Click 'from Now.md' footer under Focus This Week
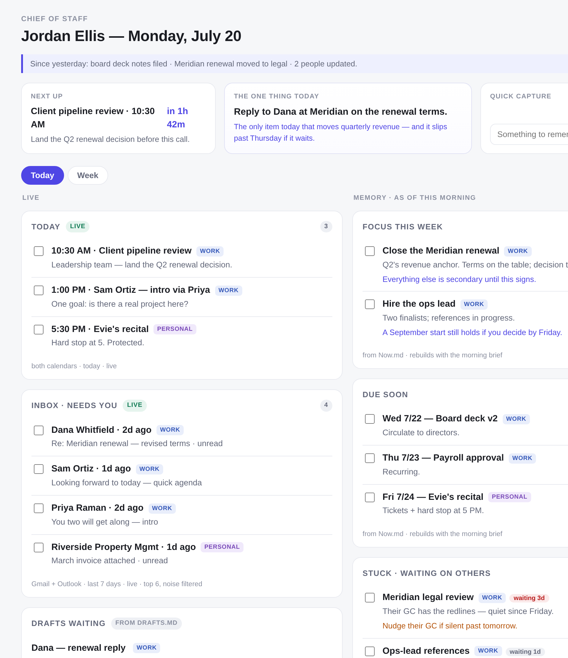The height and width of the screenshot is (658, 568). [x=432, y=355]
